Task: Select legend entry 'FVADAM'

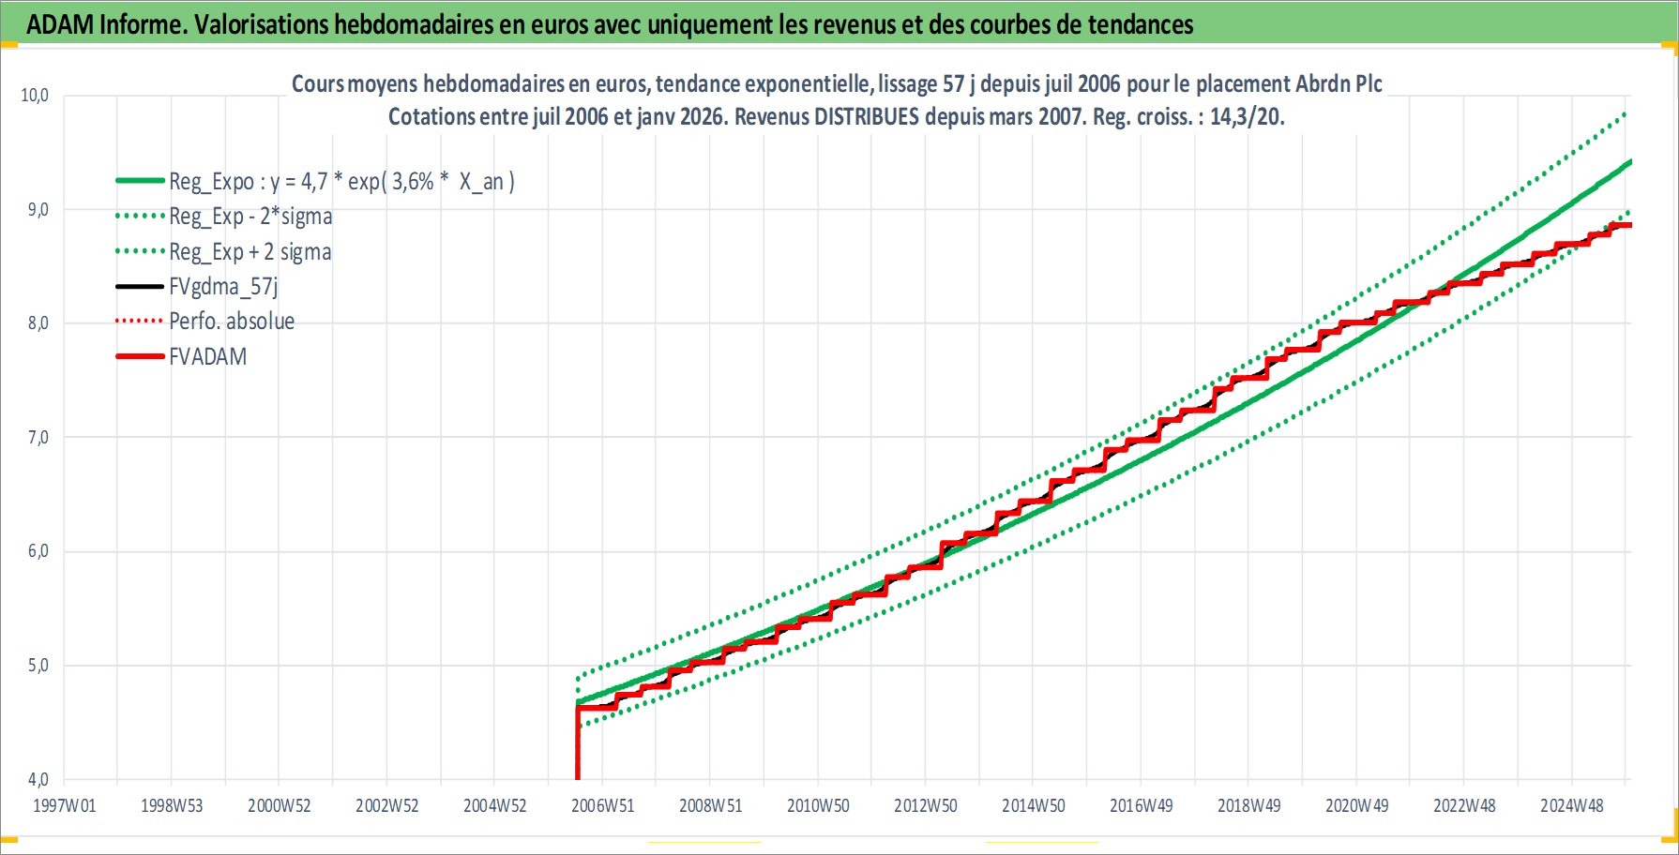Action: coord(207,356)
